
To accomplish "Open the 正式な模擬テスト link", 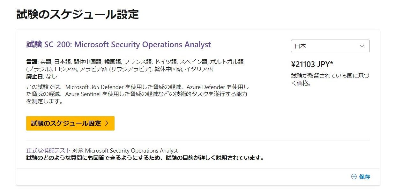I will coord(48,151).
